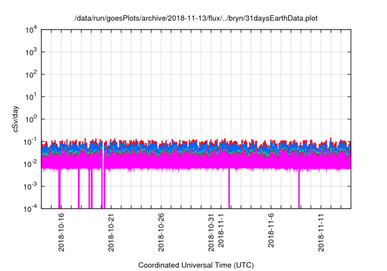Click the 2018-10-31 date label
Image resolution: width=387 pixels, height=271 pixels.
(211, 232)
